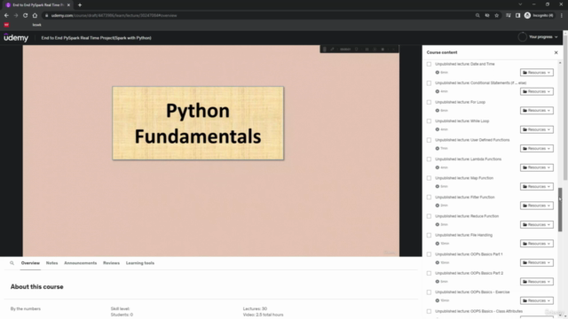
Task: Open the OOPs Basics - Exercise lecture
Action: click(x=472, y=292)
